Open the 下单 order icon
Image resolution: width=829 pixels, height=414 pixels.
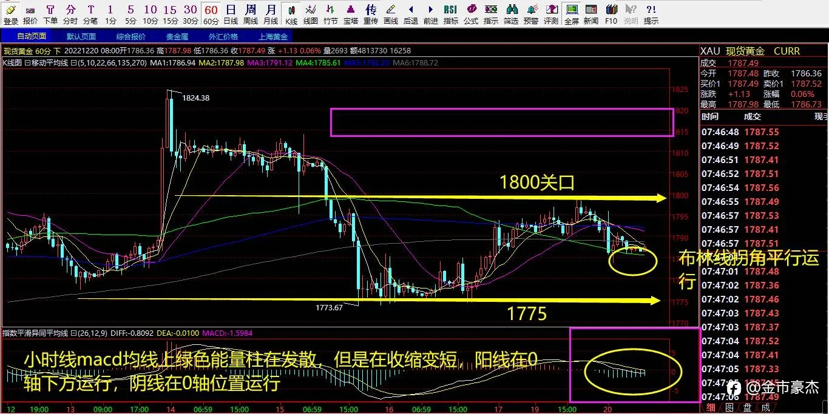(x=50, y=14)
